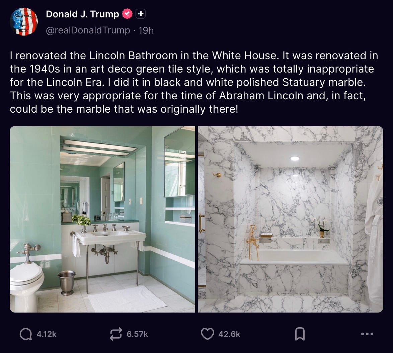View the 4.12k replies count

click(x=47, y=334)
